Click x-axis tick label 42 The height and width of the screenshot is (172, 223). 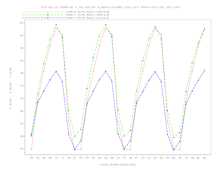[118, 158]
